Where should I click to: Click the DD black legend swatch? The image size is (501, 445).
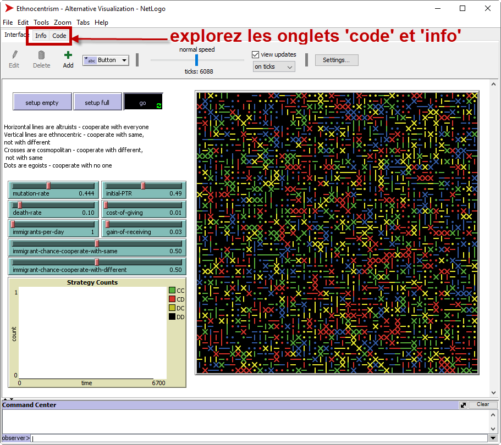point(172,316)
